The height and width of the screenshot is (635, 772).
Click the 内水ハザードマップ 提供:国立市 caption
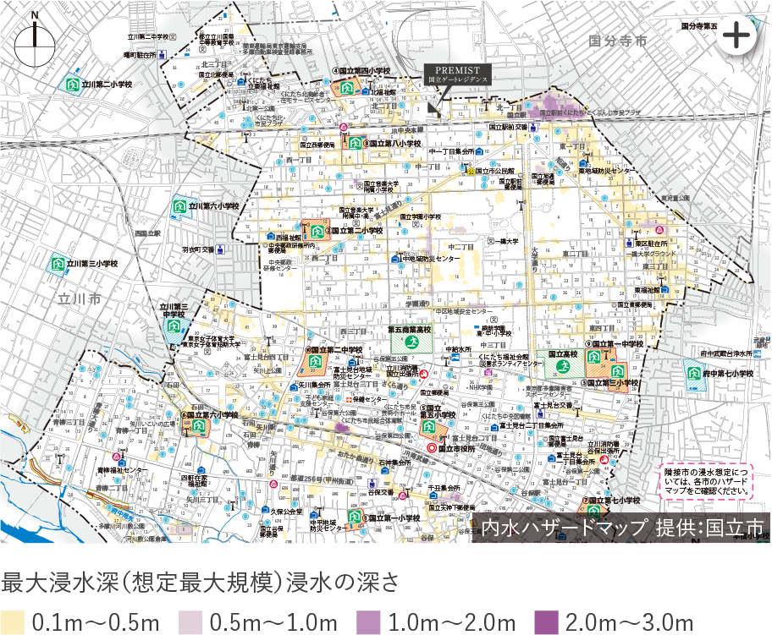click(622, 528)
